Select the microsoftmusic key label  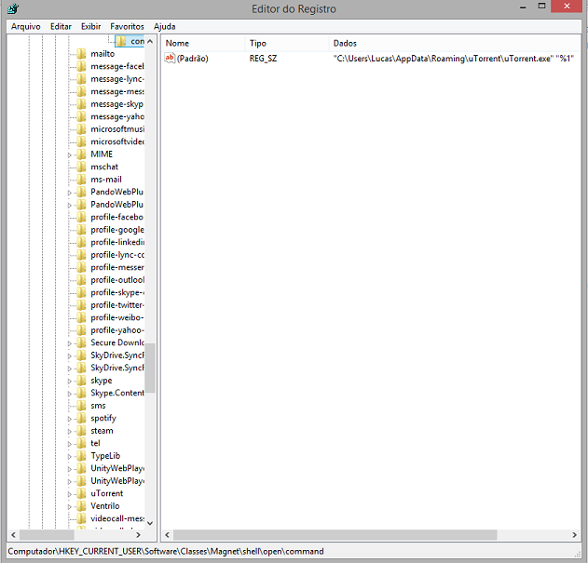[117, 129]
